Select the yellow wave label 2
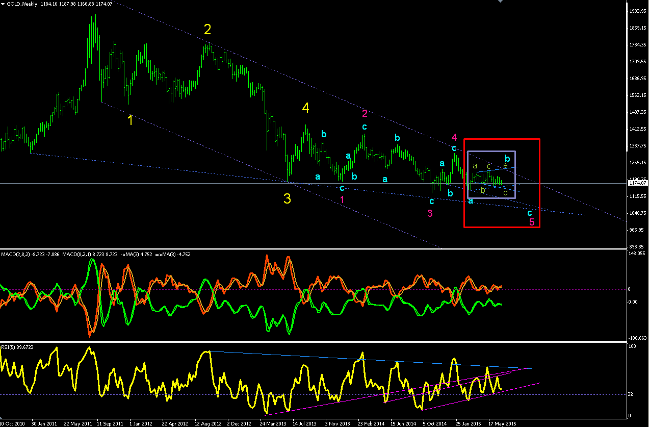 [x=207, y=30]
